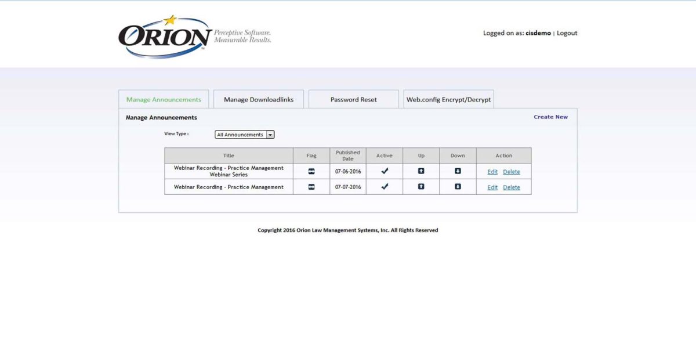
Task: Click the flag icon for the Webinar Series announcement
Action: [x=311, y=171]
